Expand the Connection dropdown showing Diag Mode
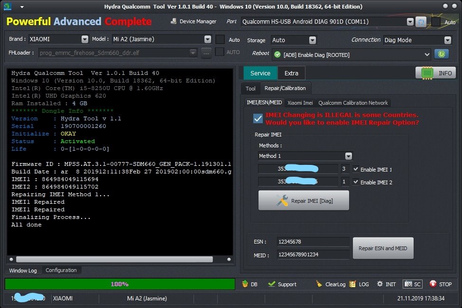This screenshot has width=462, height=308. tap(447, 40)
